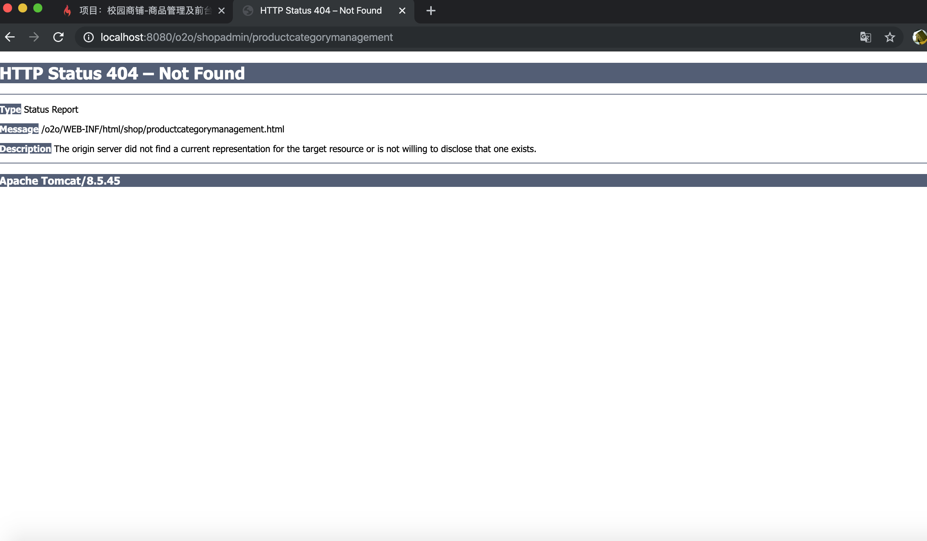Click the red close window button

(8, 8)
